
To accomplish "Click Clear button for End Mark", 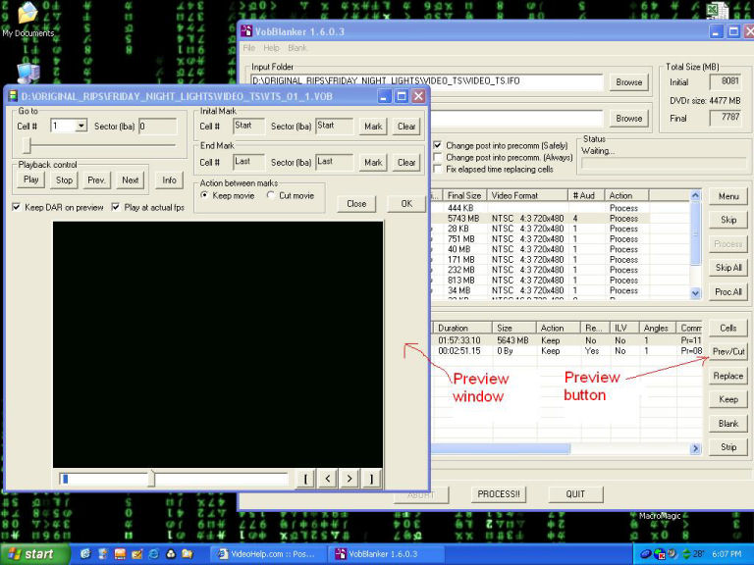I will pyautogui.click(x=406, y=163).
